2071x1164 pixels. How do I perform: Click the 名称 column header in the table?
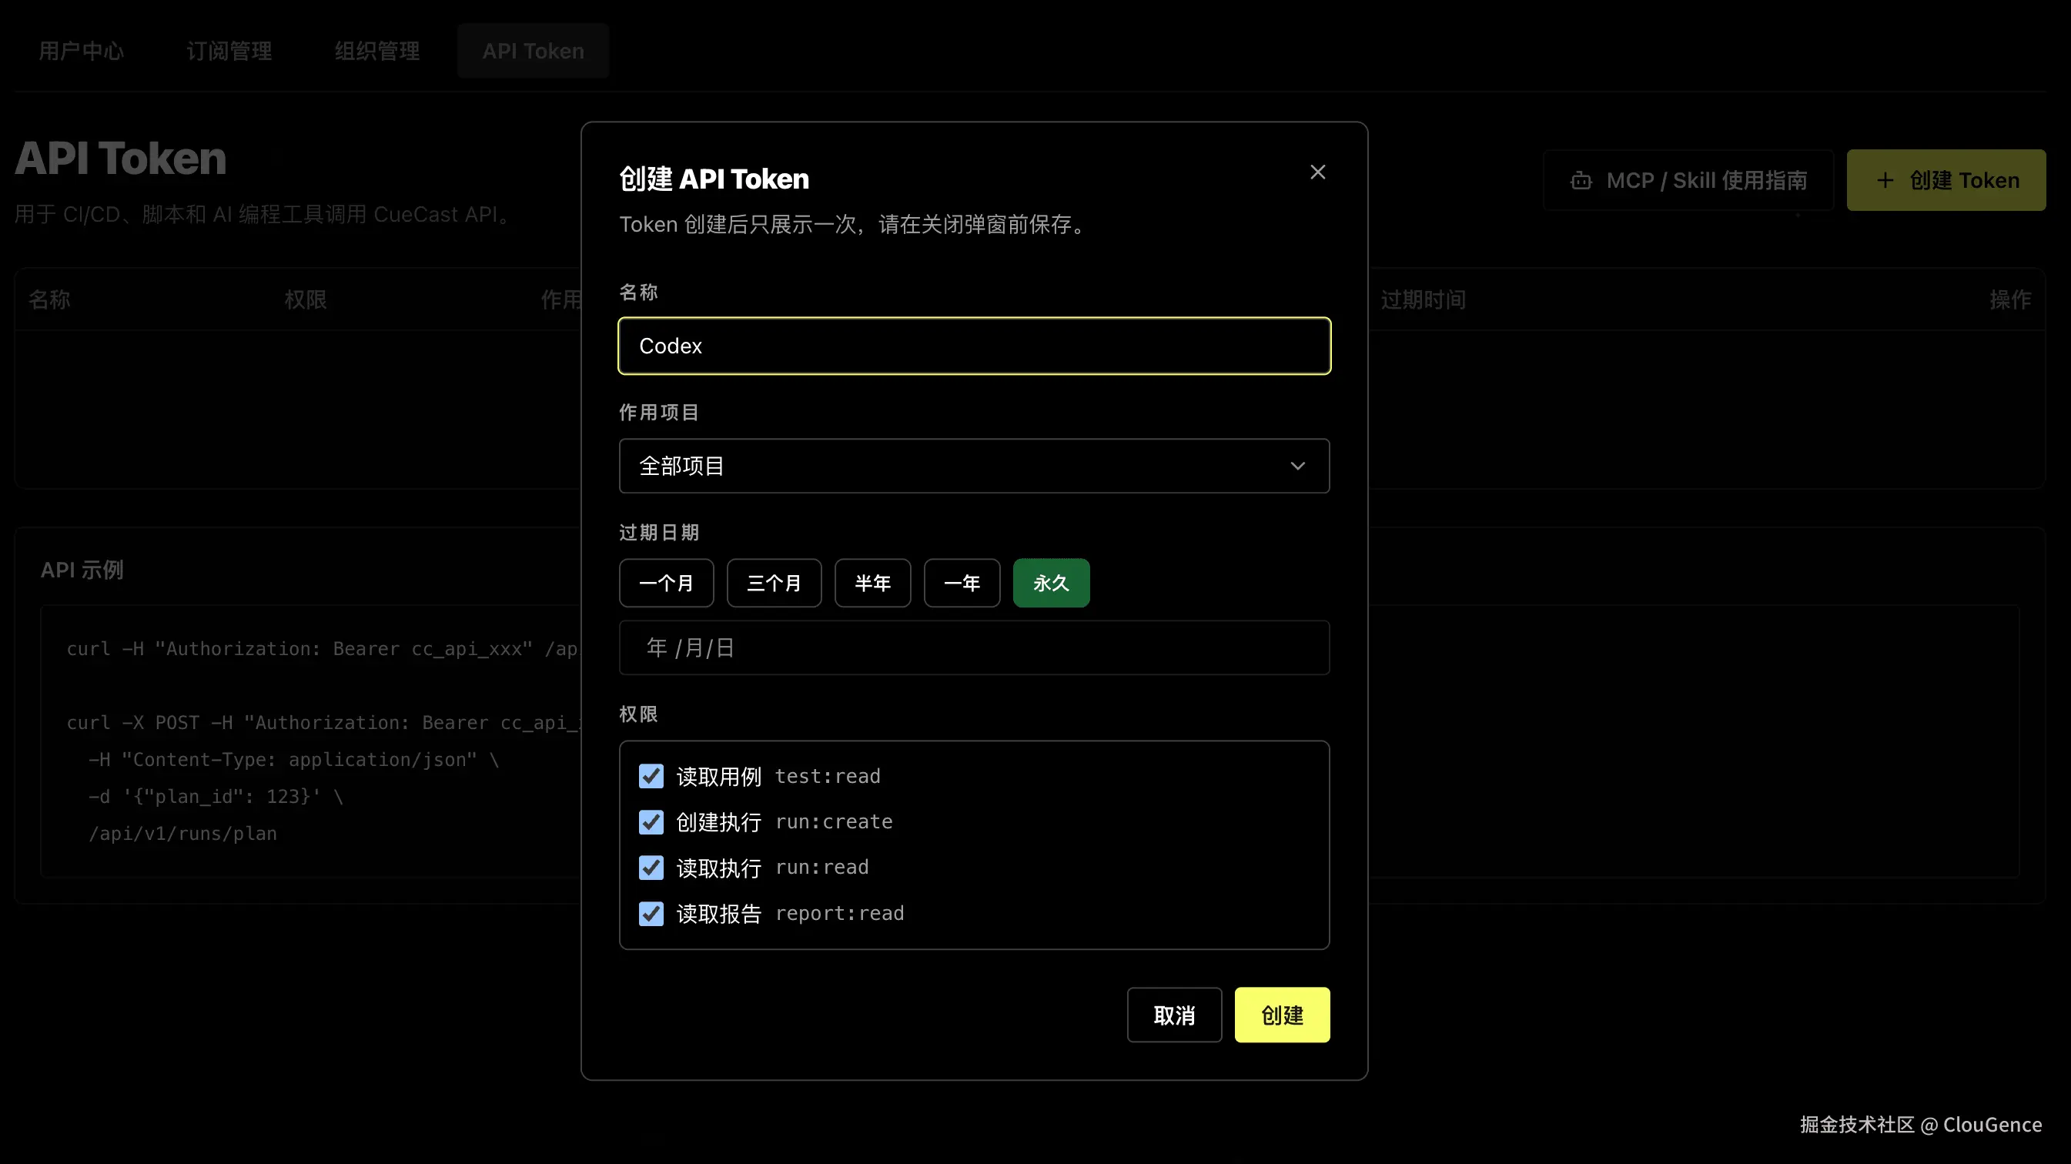click(x=49, y=299)
